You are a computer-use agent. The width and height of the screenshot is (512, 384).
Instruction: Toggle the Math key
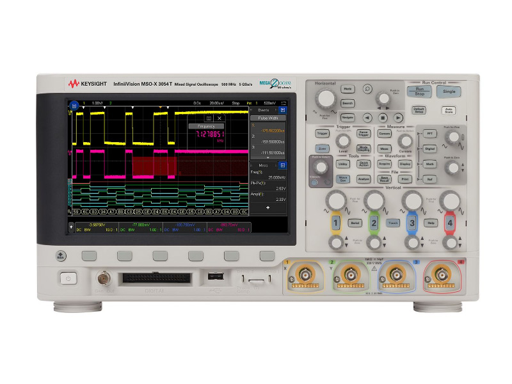pyautogui.click(x=429, y=164)
